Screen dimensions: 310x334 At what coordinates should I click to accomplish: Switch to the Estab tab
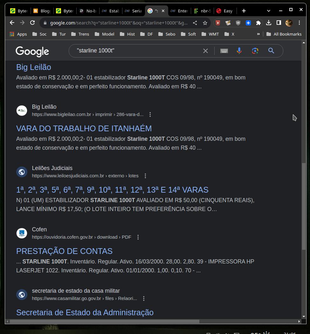[x=111, y=11]
